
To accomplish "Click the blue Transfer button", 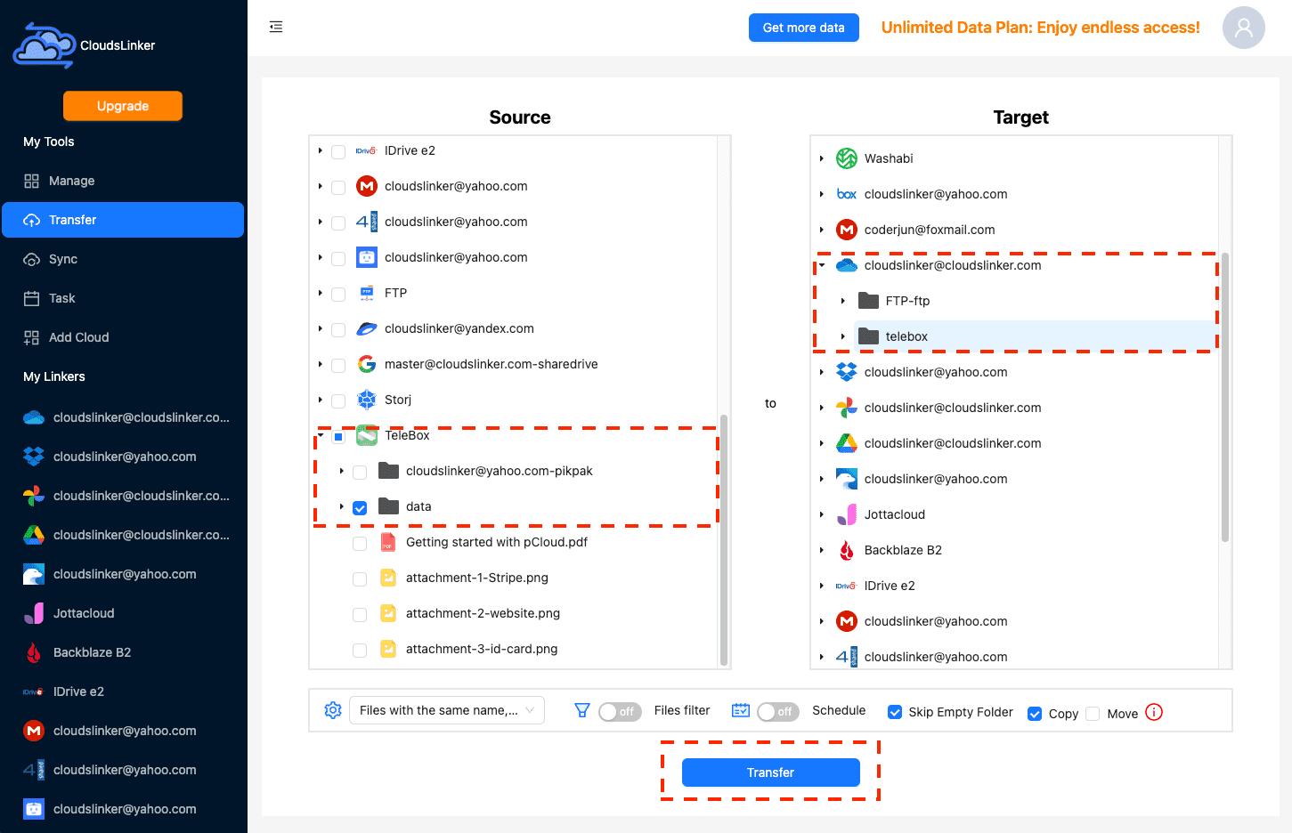I will [771, 772].
